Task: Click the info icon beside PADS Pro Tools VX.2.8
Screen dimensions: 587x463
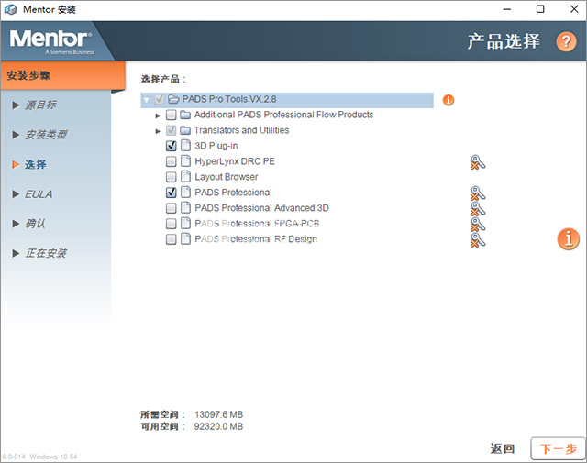Action: click(x=449, y=100)
